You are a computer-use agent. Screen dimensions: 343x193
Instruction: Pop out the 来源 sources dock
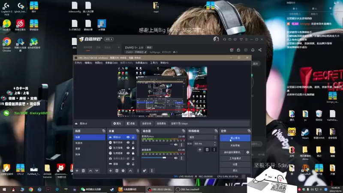137,131
